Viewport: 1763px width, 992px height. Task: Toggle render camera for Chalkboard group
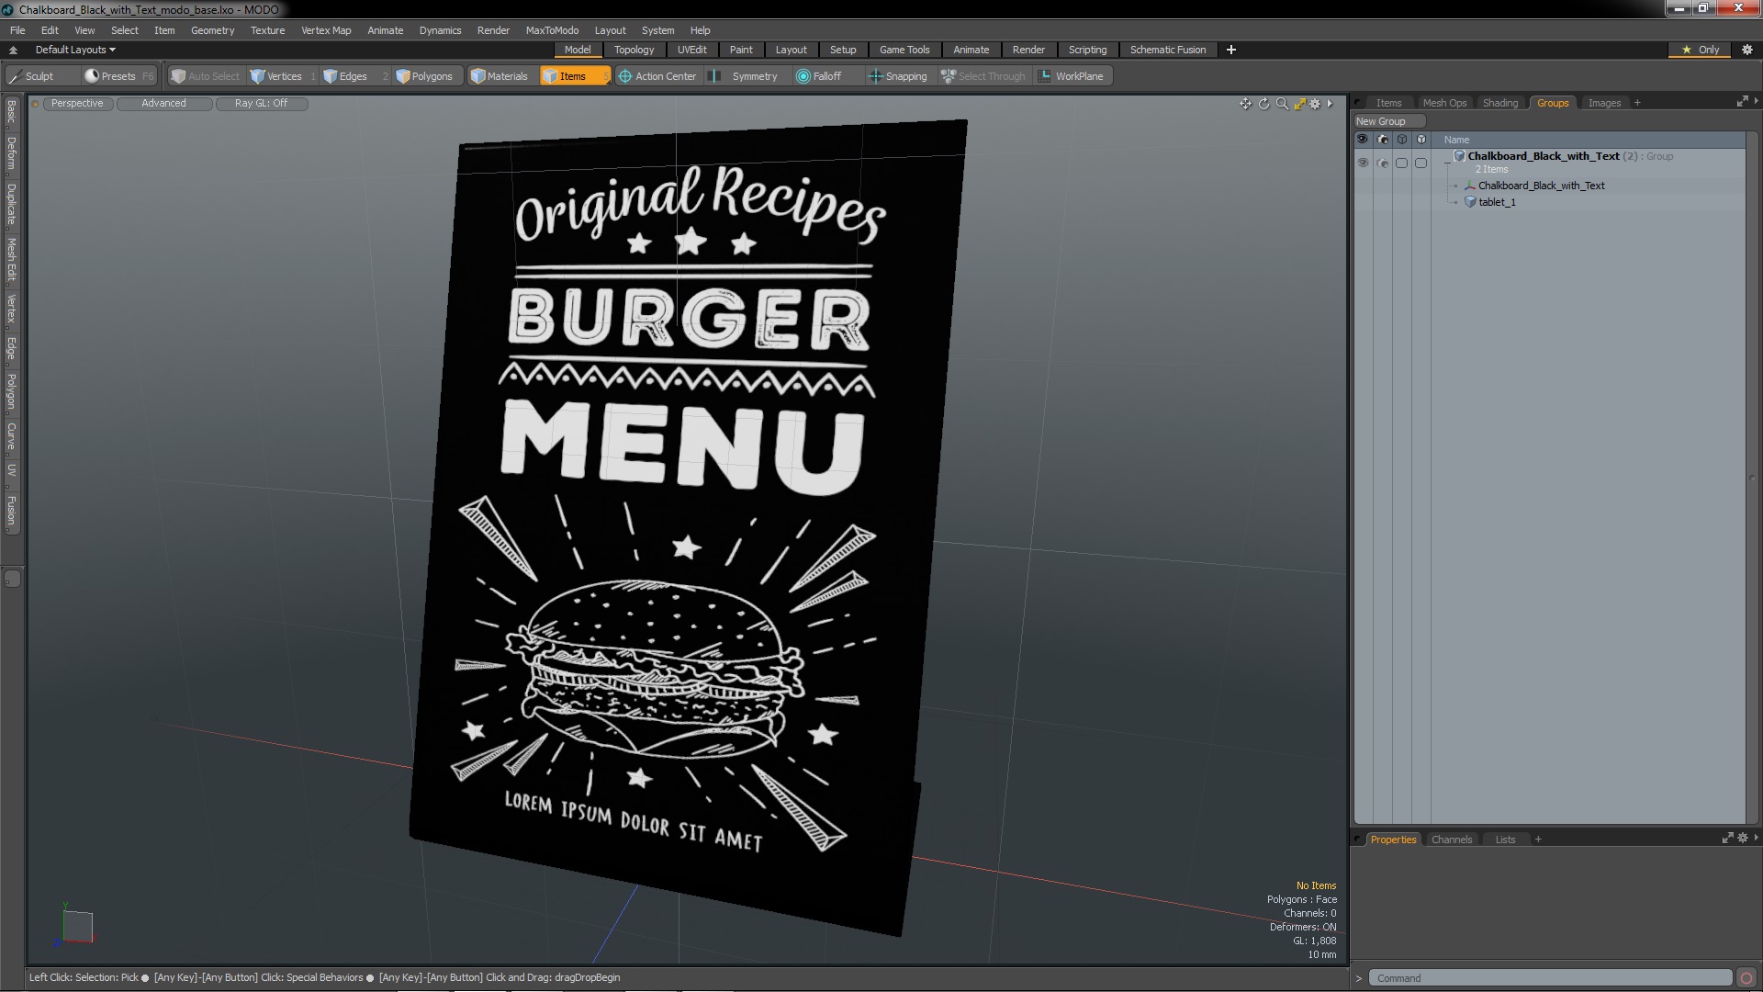tap(1383, 163)
